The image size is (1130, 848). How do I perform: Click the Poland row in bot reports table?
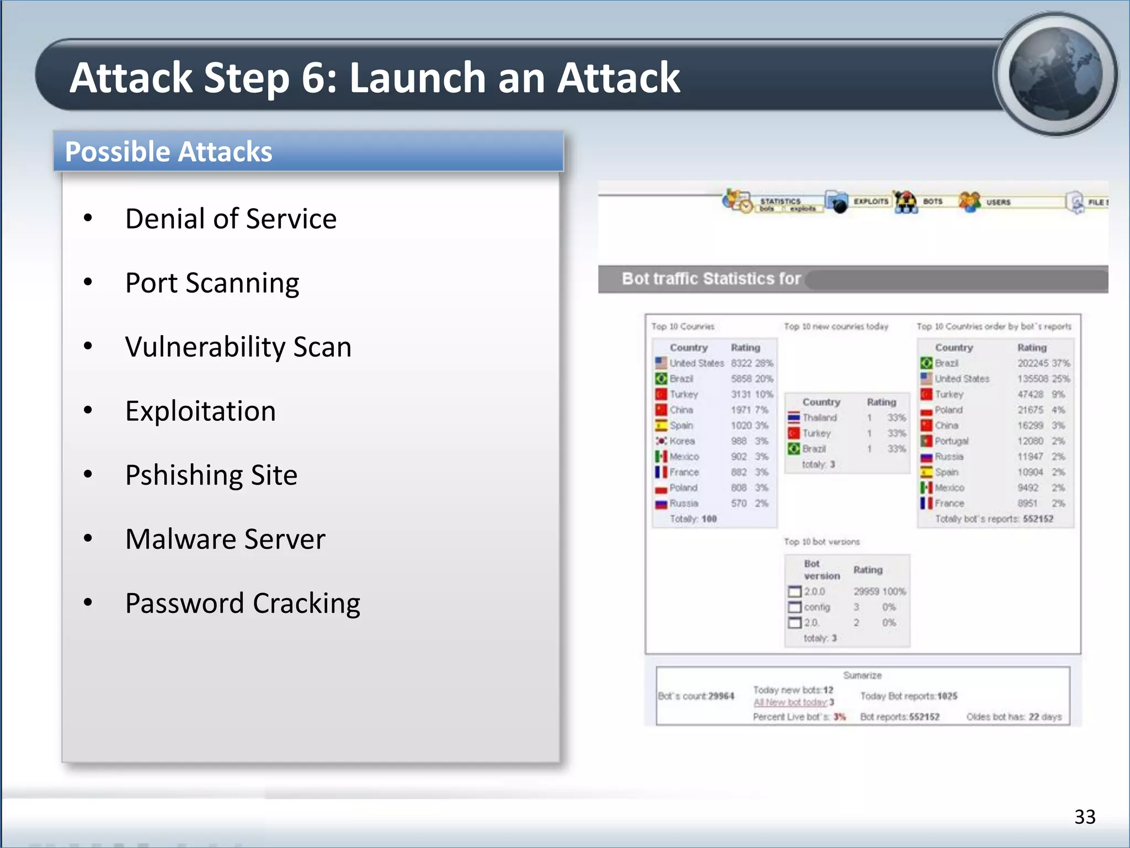995,410
